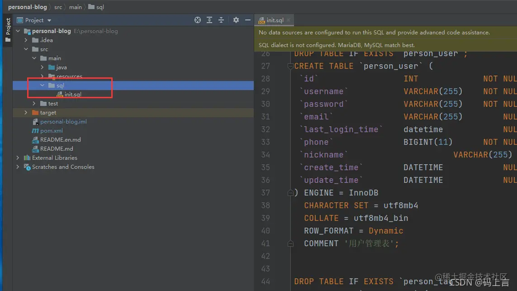Click on utf8mb4_bin collation value
The image size is (517, 291).
(381, 218)
